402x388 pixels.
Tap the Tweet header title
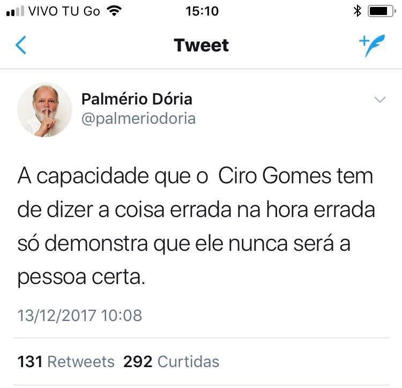click(x=201, y=45)
